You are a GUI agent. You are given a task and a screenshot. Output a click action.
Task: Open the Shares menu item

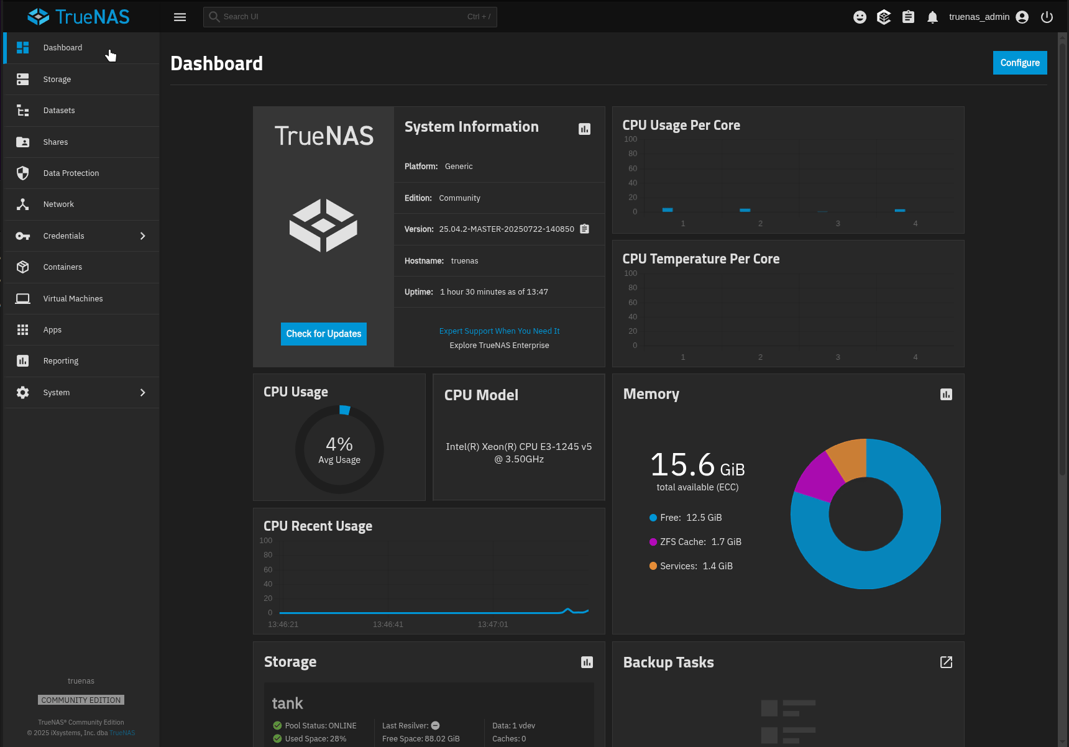pos(81,142)
